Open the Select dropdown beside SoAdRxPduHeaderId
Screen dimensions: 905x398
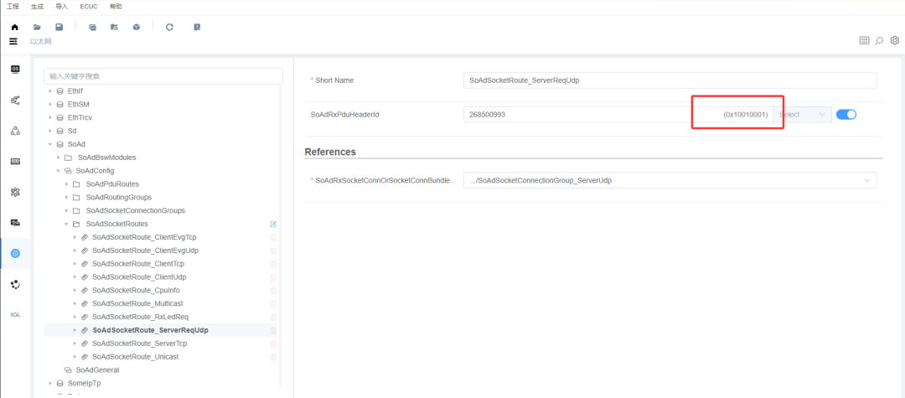pos(803,114)
